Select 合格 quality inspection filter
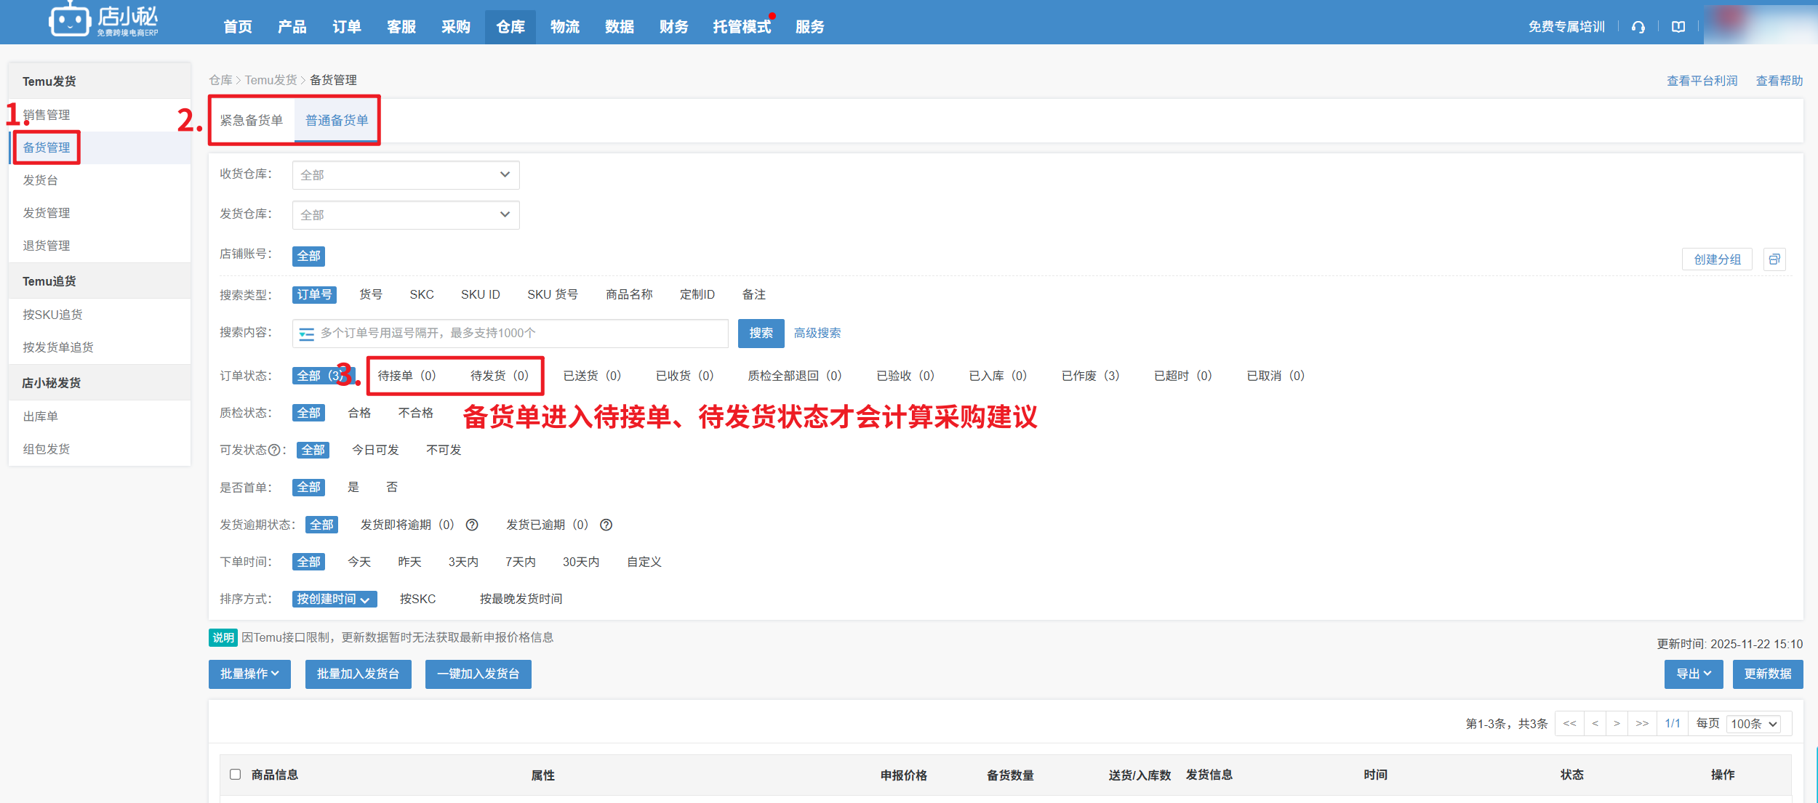Viewport: 1818px width, 803px height. [359, 413]
